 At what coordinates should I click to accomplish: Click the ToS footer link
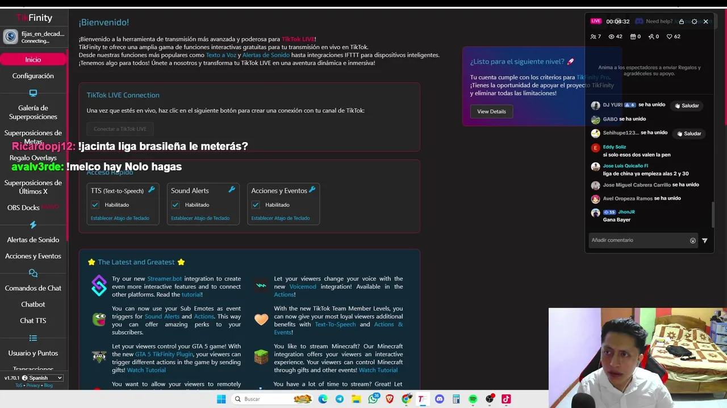pos(19,385)
